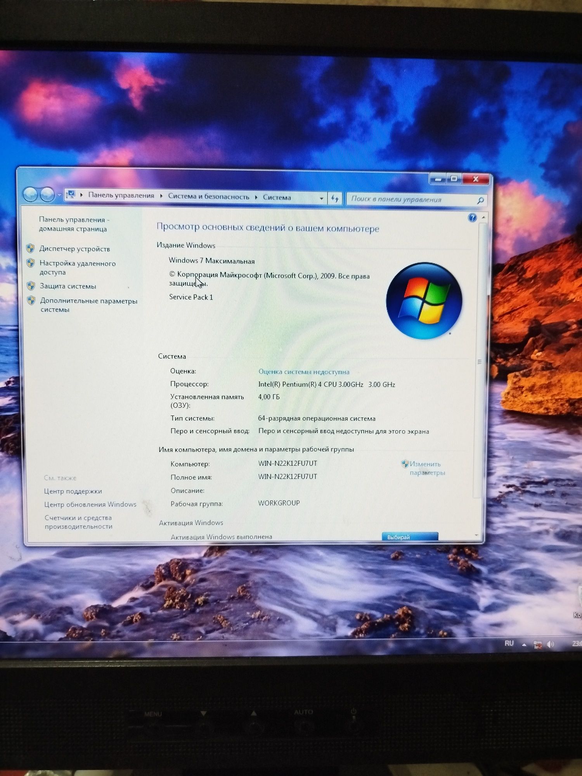Click the Control Panel icon in address bar
The width and height of the screenshot is (582, 776).
(x=71, y=194)
